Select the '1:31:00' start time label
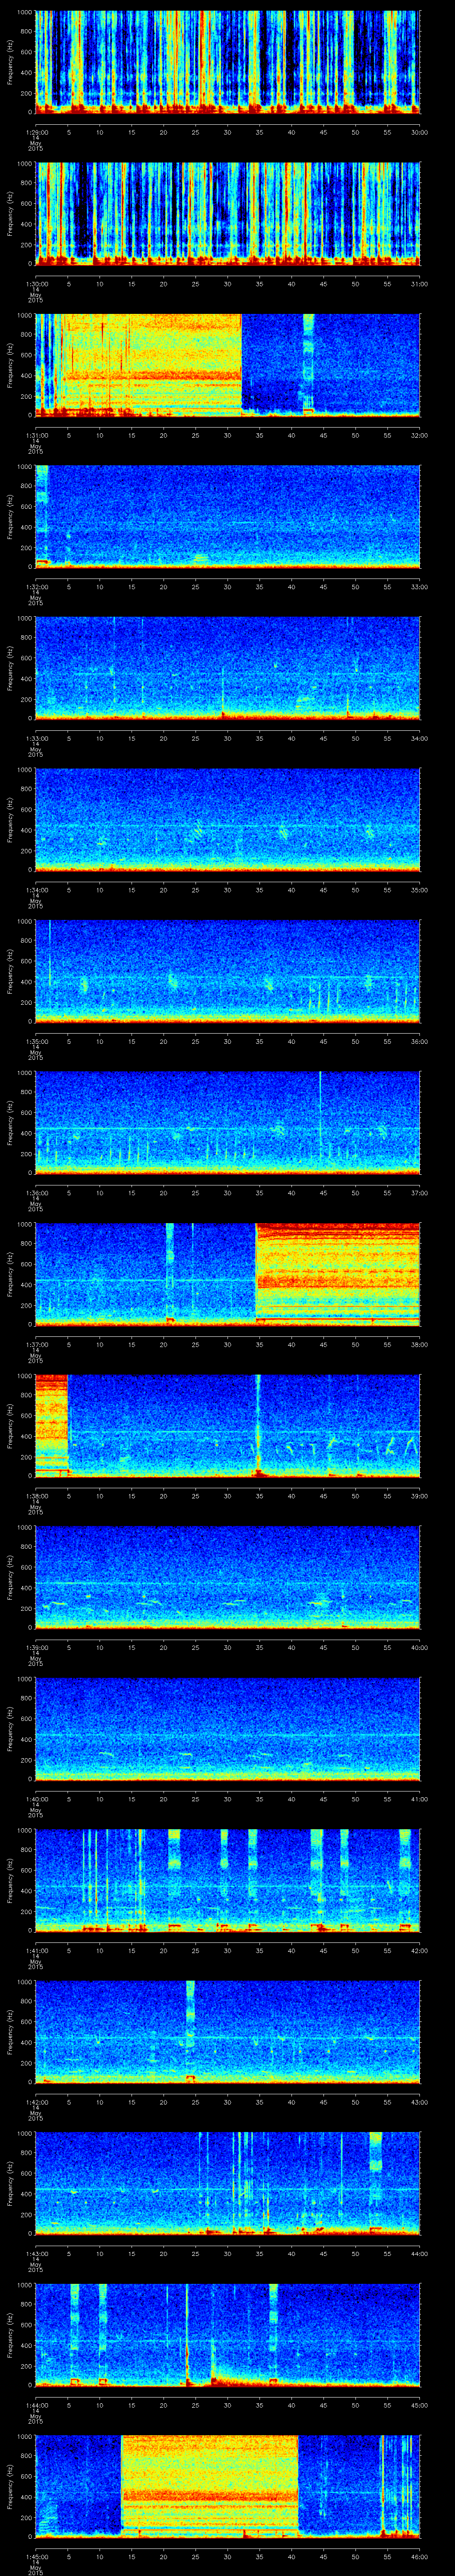This screenshot has height=2576, width=455. (x=36, y=435)
